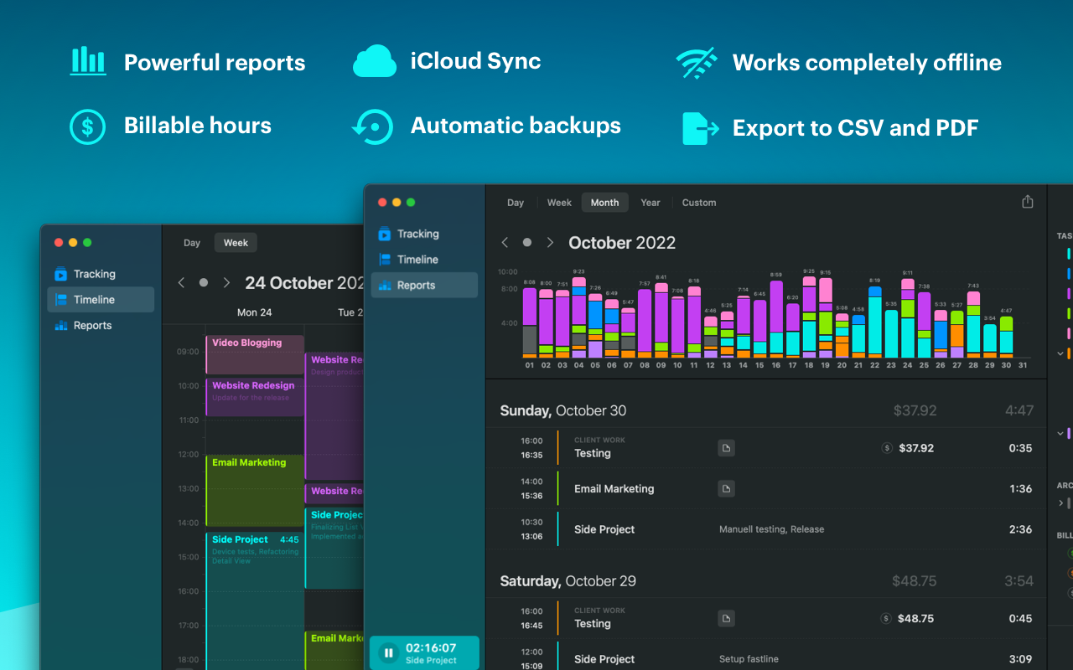This screenshot has width=1073, height=670.
Task: Pause the running Side Project timer
Action: (x=388, y=653)
